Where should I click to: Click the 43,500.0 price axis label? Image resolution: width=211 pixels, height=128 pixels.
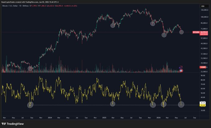(x=204, y=48)
